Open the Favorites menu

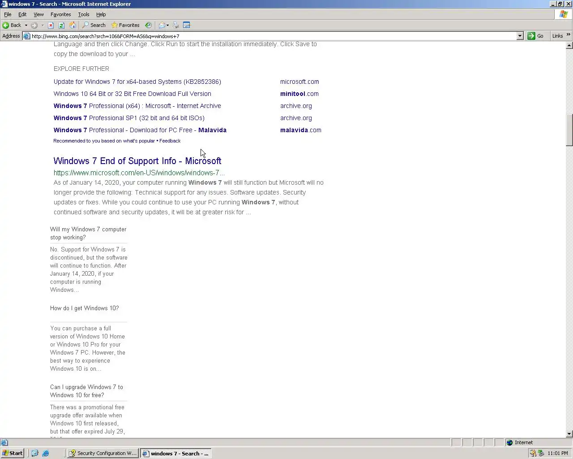point(61,14)
